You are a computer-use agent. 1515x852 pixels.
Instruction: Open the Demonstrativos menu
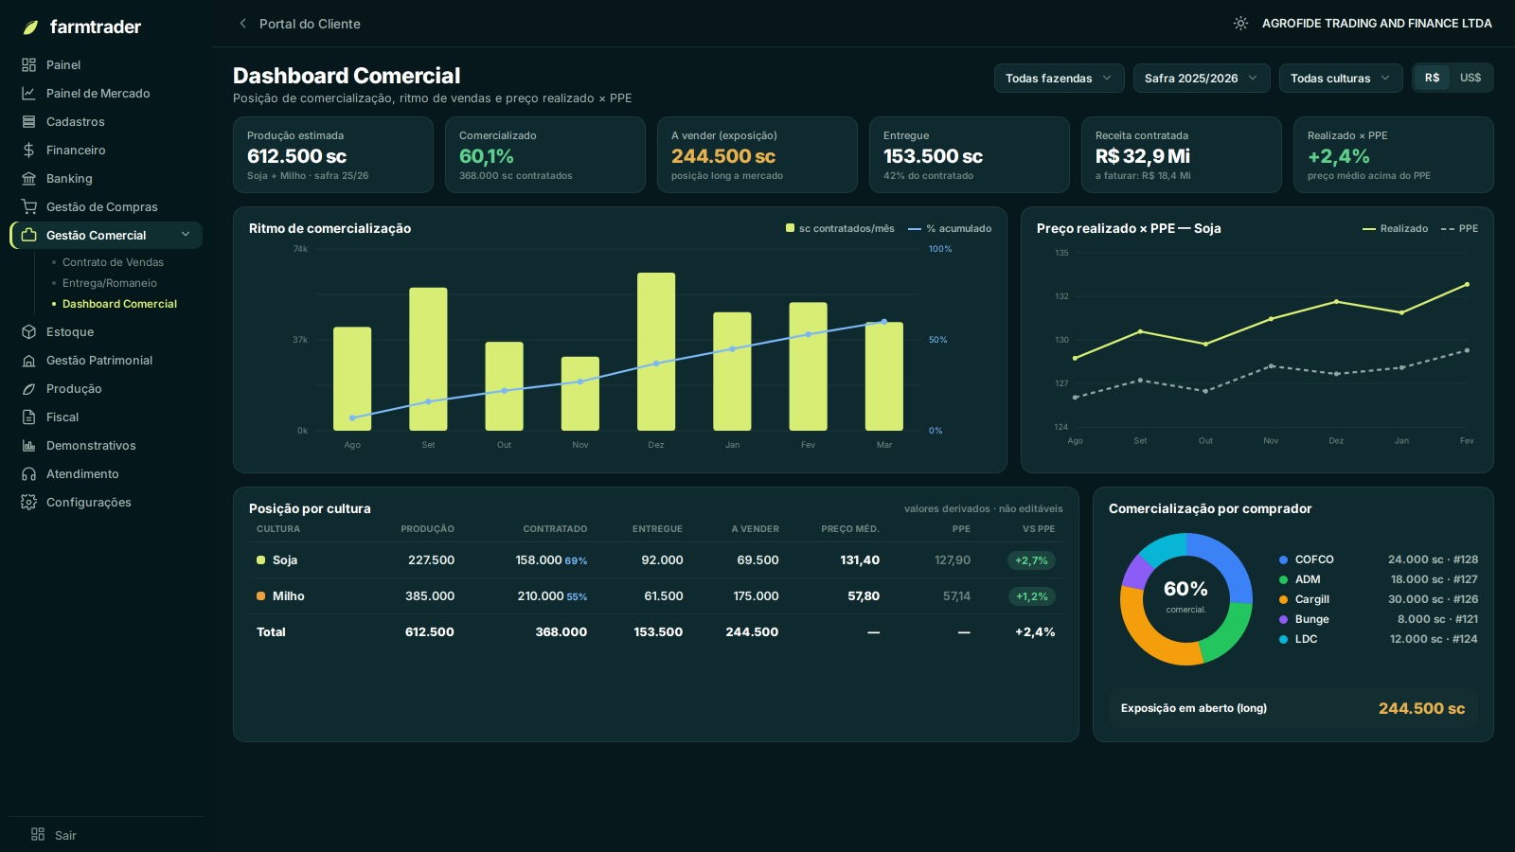pyautogui.click(x=91, y=446)
